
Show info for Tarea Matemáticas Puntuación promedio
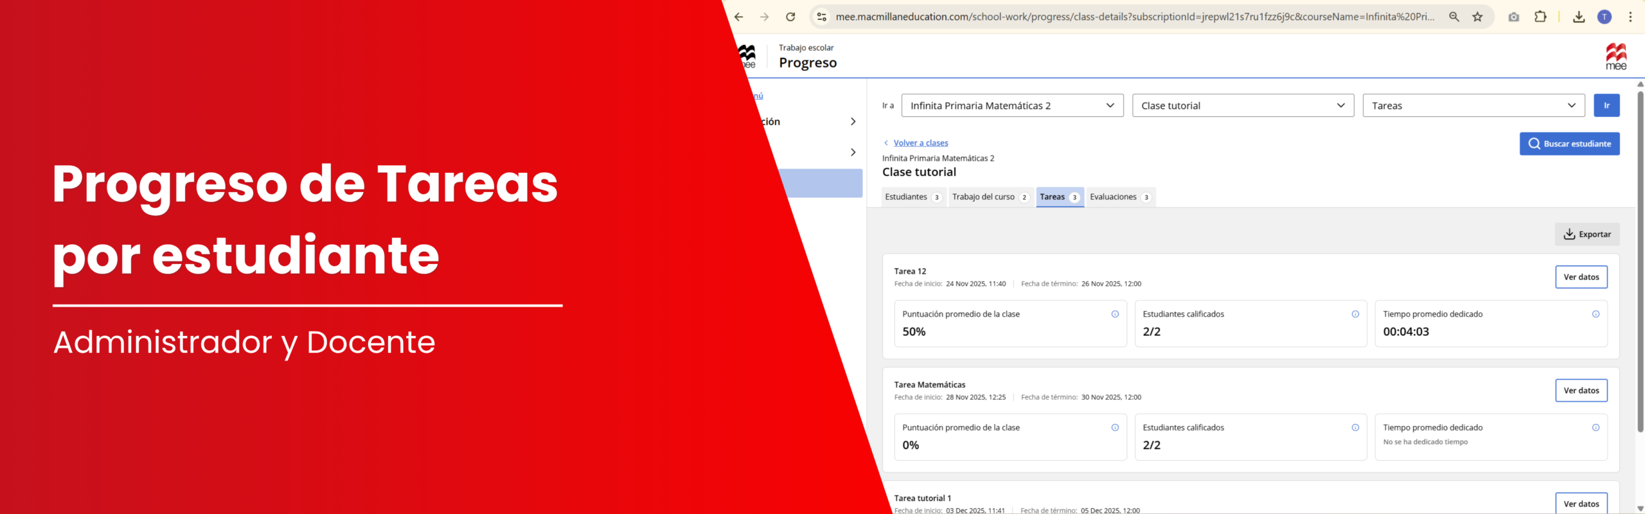click(1115, 428)
